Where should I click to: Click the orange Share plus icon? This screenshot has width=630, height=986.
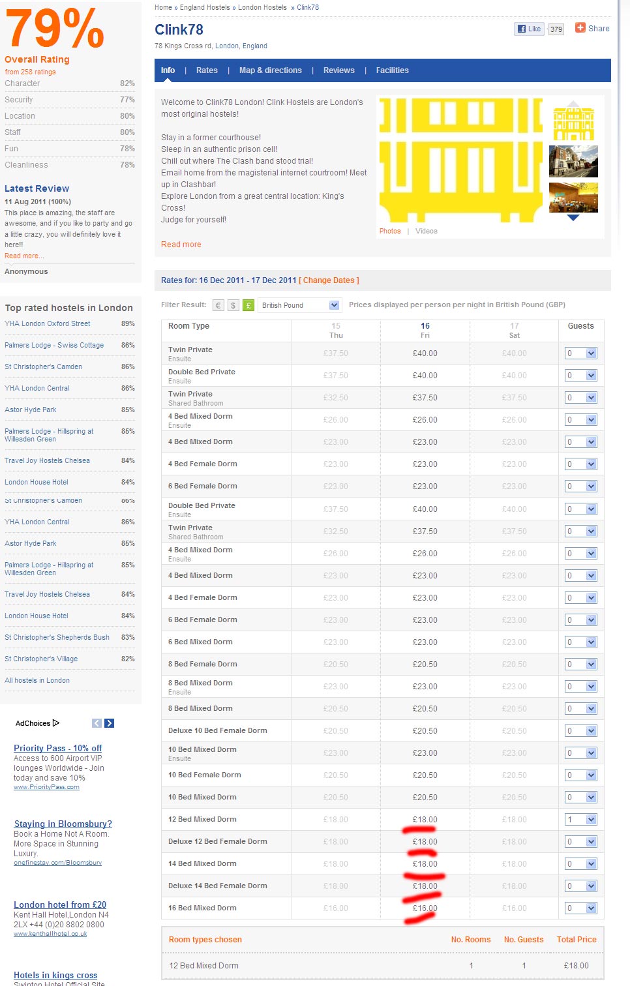click(580, 27)
